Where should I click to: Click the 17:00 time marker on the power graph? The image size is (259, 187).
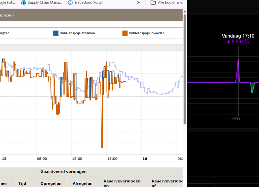coord(235,119)
